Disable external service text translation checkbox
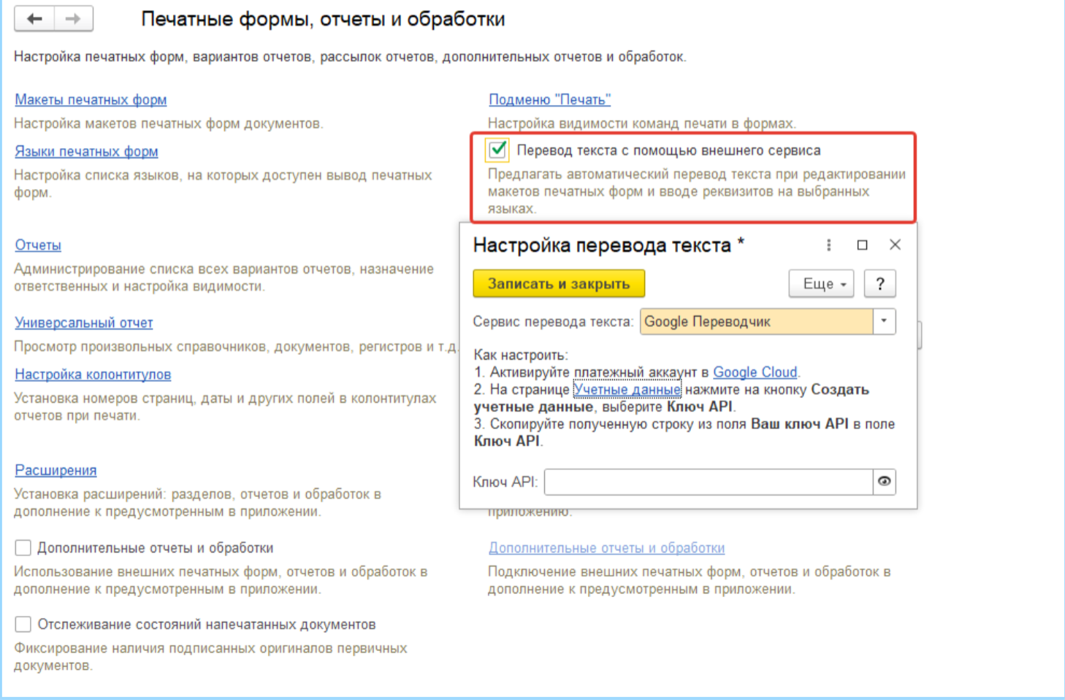The width and height of the screenshot is (1065, 700). tap(497, 150)
